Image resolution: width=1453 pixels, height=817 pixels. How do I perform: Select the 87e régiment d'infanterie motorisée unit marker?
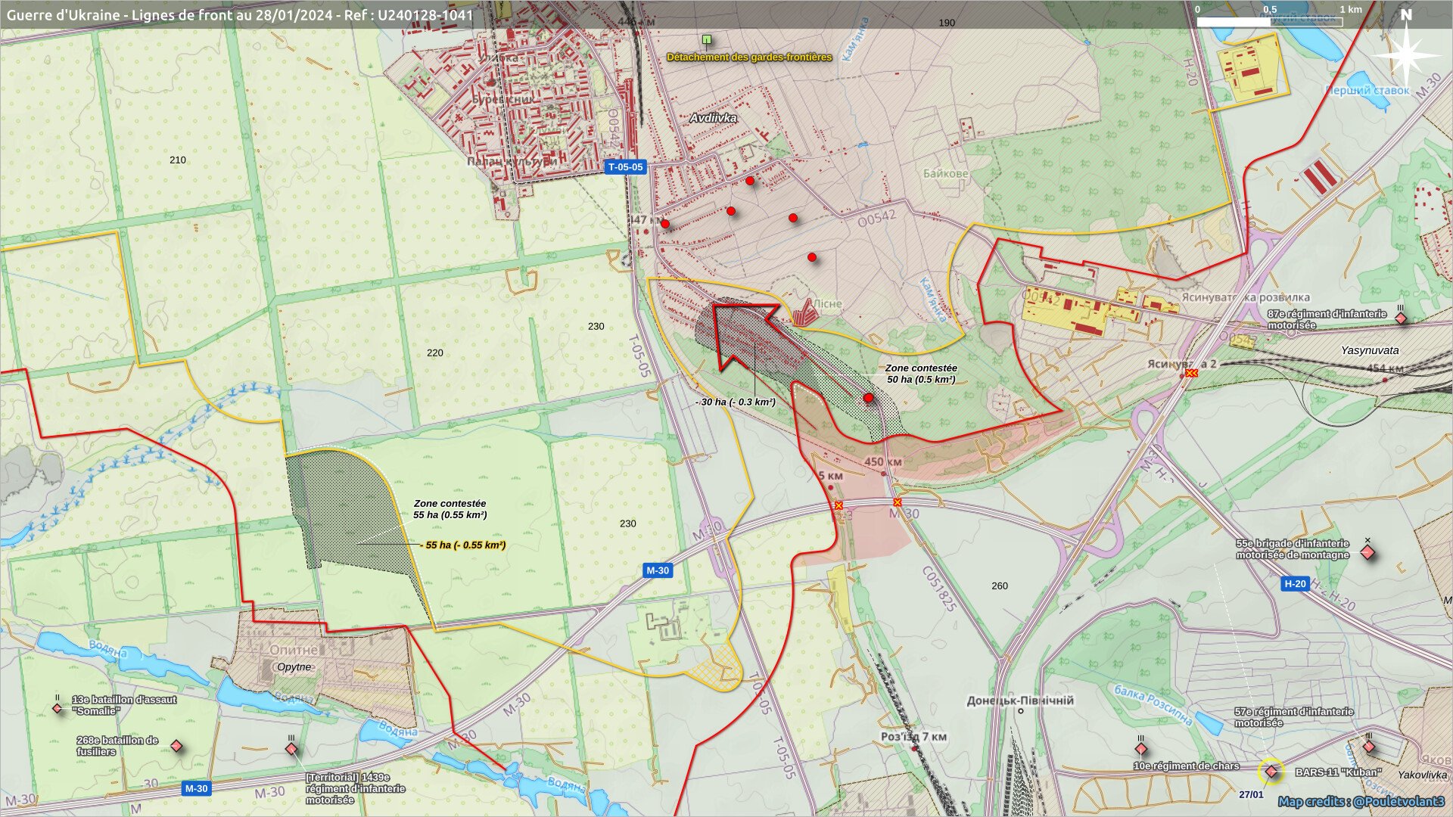pos(1401,318)
